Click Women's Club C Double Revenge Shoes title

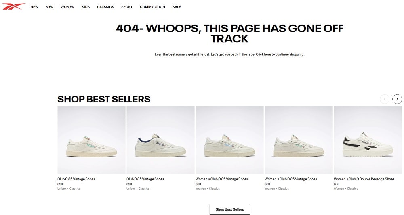pos(364,179)
